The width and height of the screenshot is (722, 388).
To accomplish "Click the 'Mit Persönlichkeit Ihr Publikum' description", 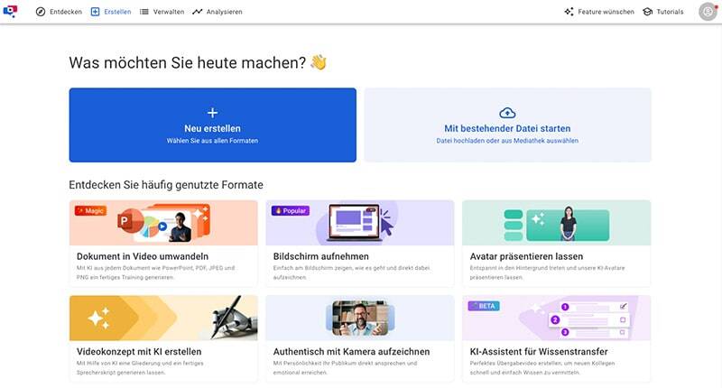I will coord(345,368).
